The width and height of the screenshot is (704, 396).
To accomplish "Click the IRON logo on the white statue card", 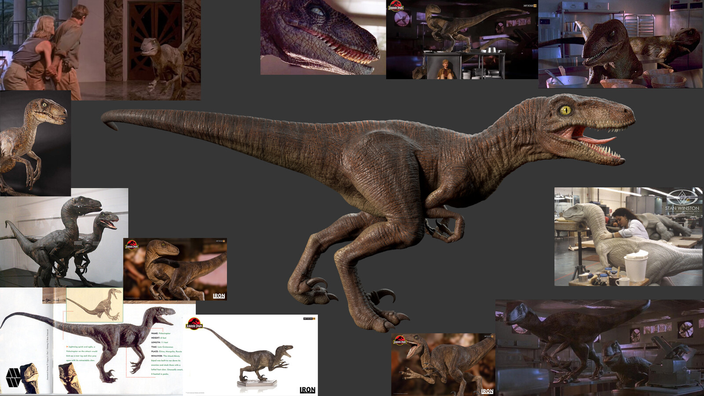I will click(x=308, y=390).
